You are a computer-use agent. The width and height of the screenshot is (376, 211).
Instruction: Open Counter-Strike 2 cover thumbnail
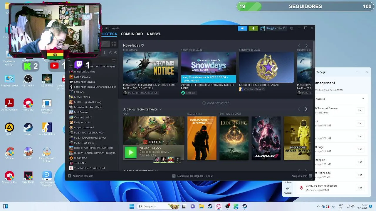coord(202,138)
